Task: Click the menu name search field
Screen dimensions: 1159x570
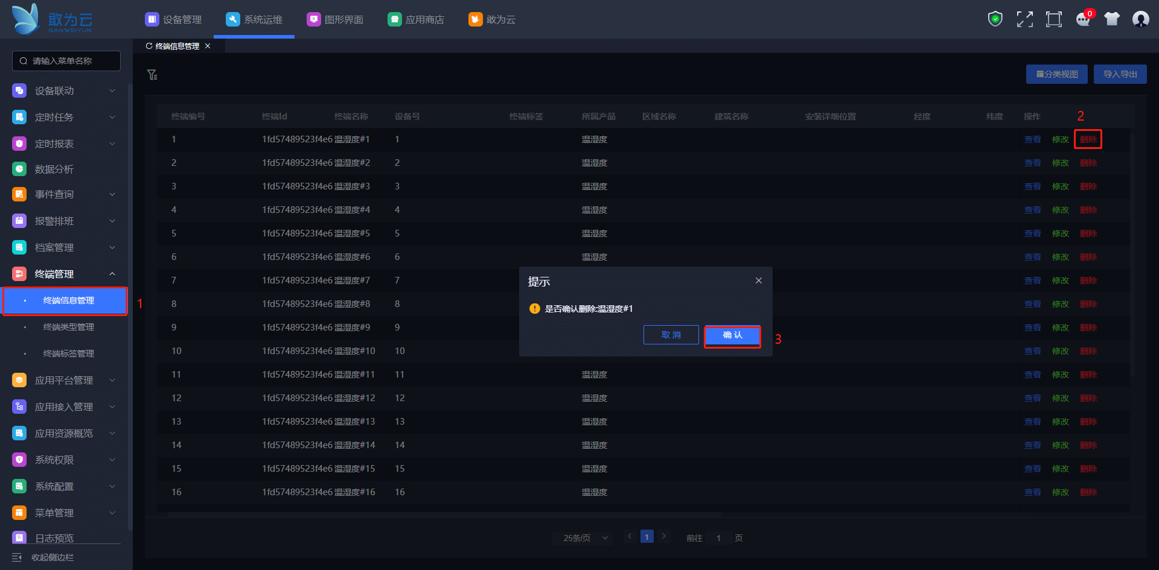Action: (x=66, y=61)
